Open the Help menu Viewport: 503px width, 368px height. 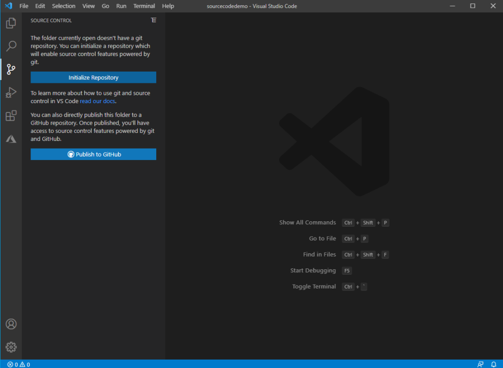click(x=168, y=6)
